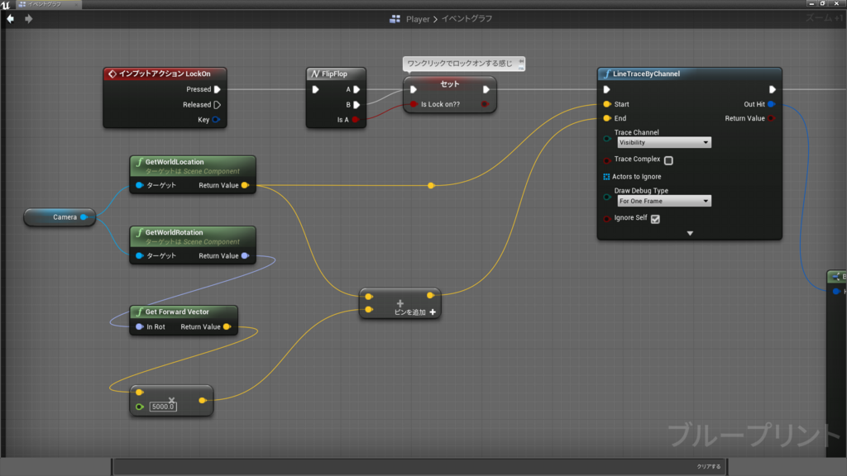
Task: Click the Camera variable node
Action: pos(60,217)
